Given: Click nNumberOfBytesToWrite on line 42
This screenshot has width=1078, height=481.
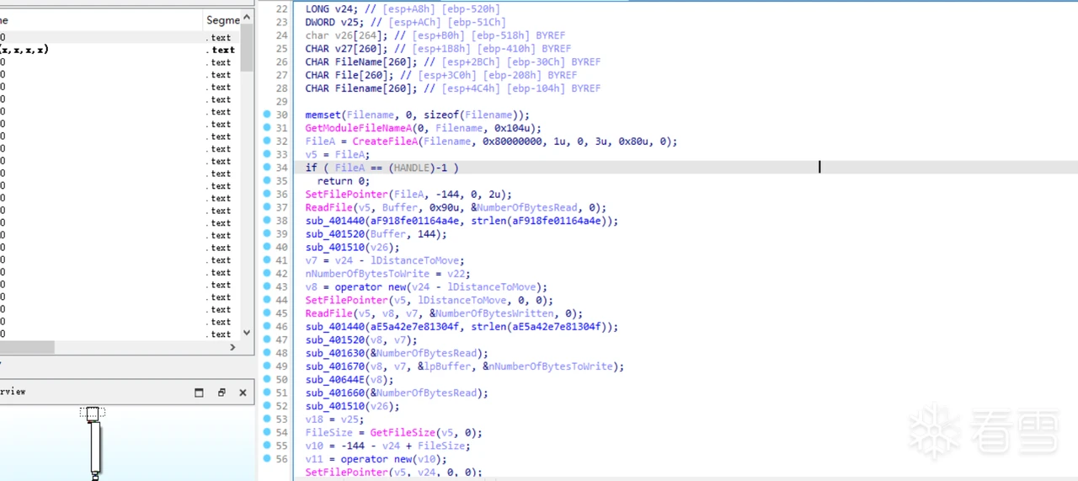Looking at the screenshot, I should (x=367, y=274).
